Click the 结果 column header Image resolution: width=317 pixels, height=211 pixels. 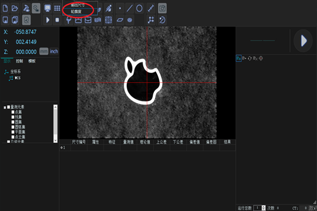click(227, 142)
